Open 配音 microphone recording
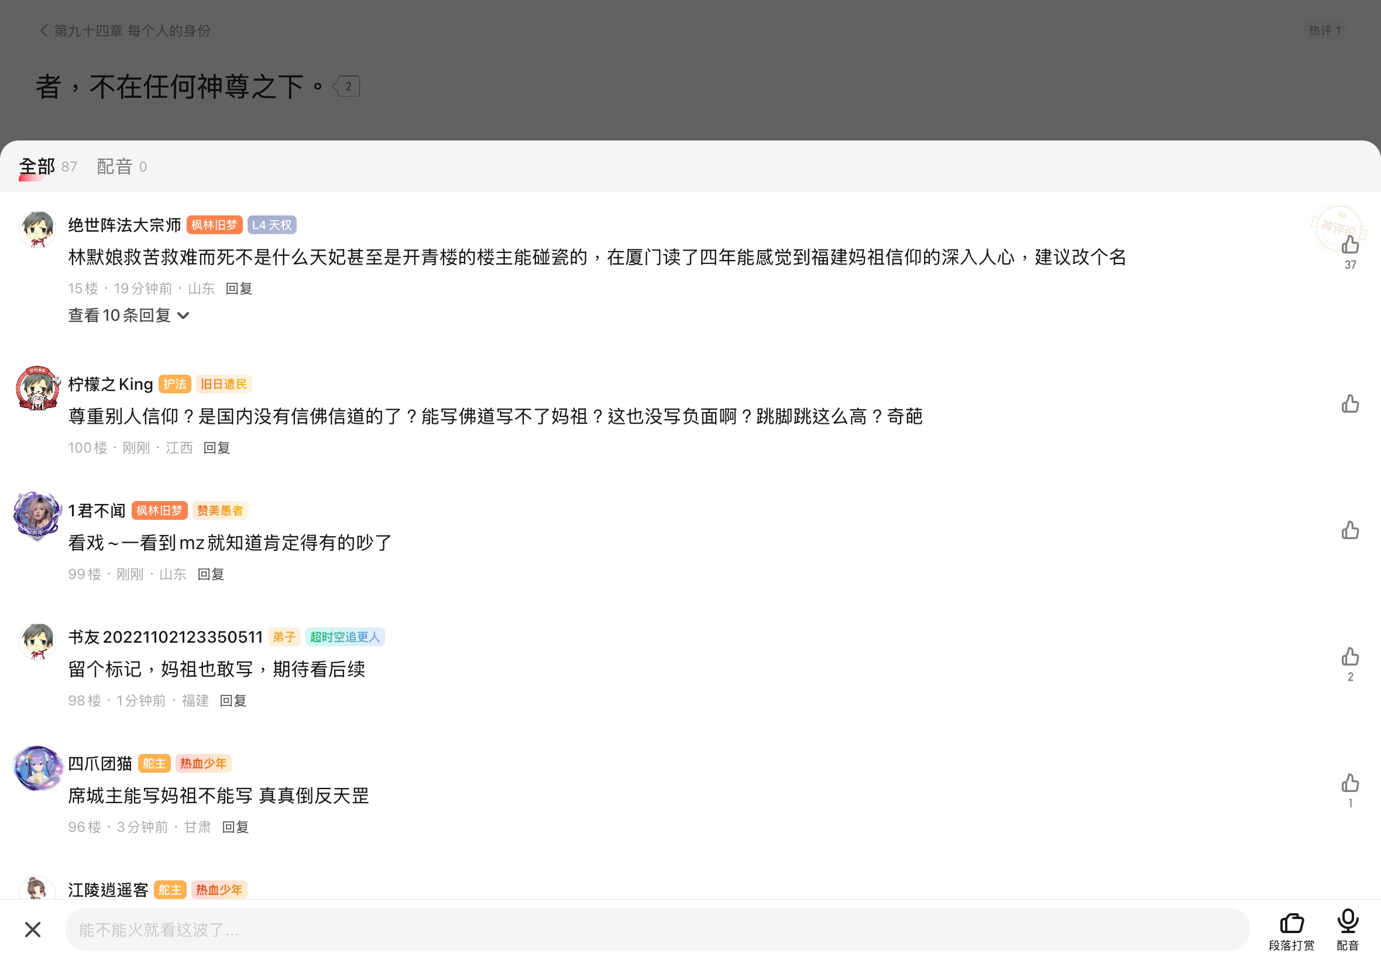Image resolution: width=1381 pixels, height=960 pixels. click(1348, 930)
